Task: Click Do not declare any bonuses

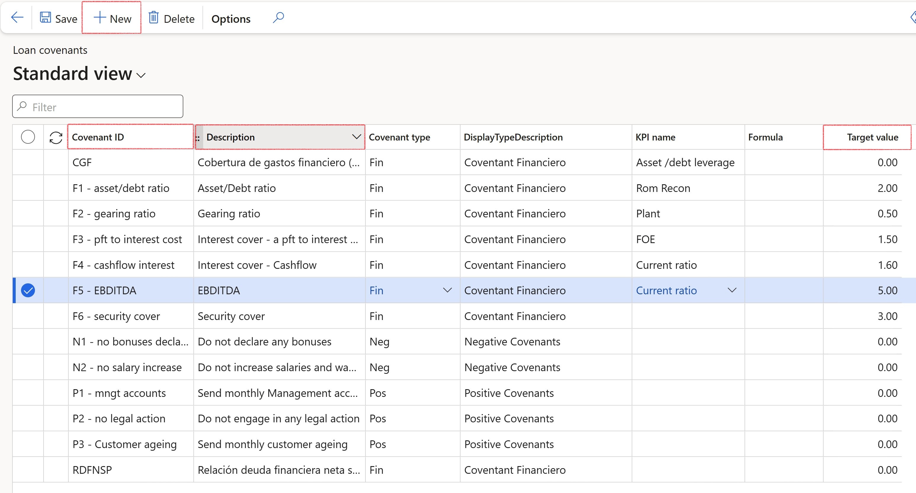Action: point(280,342)
